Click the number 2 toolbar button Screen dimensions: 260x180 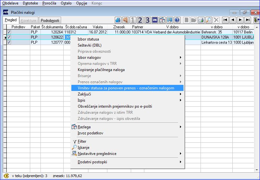[140, 20]
